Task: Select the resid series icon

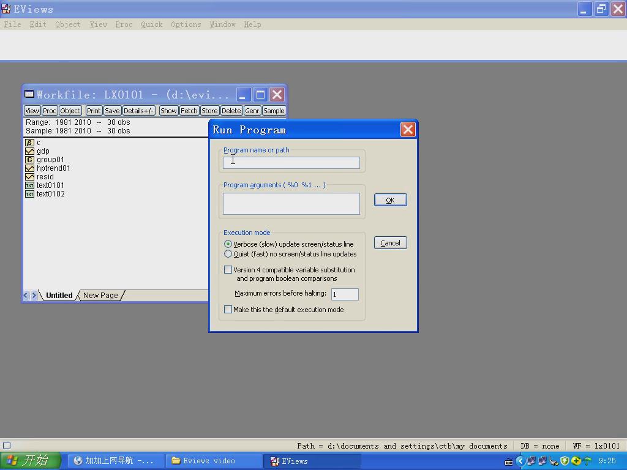Action: (x=29, y=177)
